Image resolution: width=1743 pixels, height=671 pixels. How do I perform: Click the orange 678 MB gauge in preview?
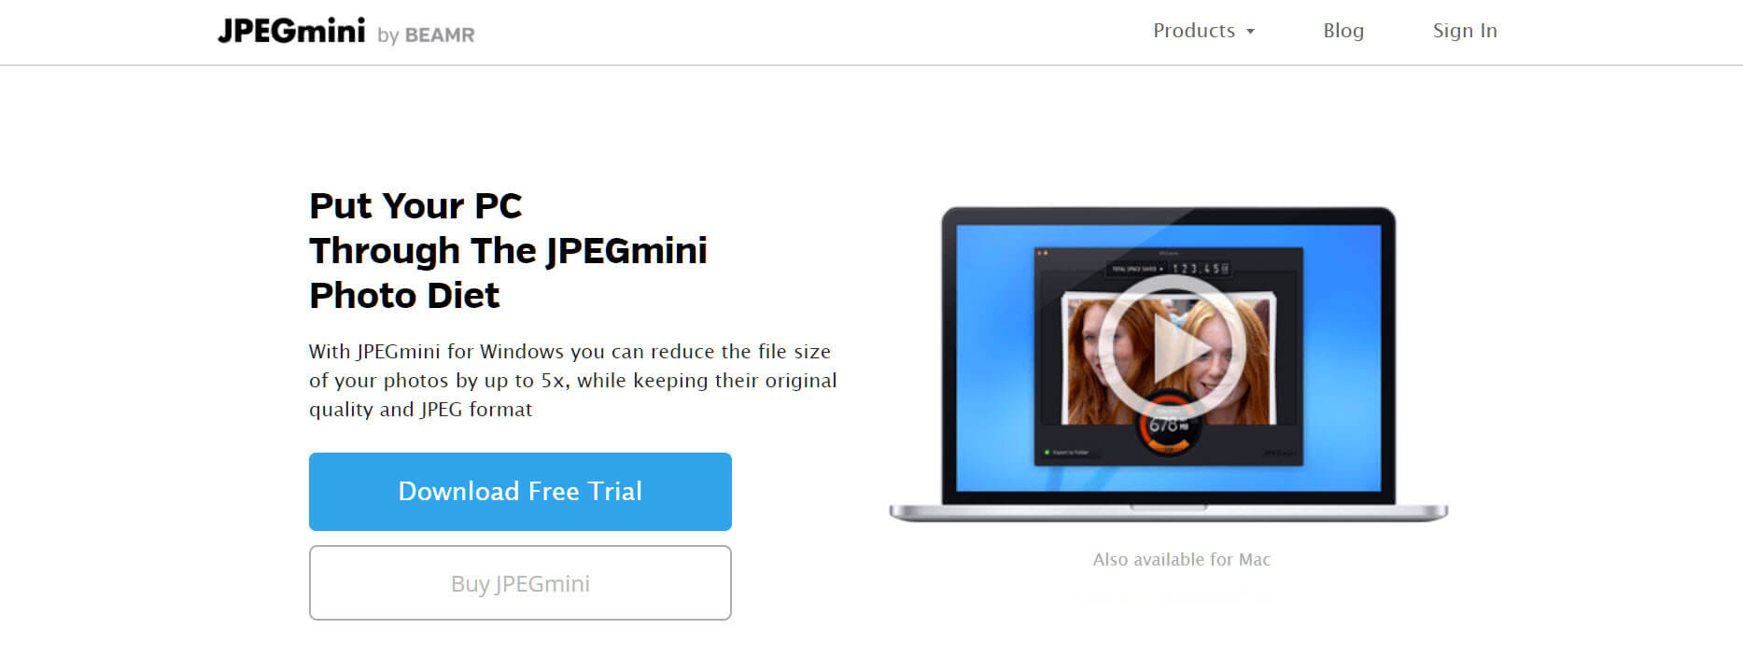[x=1167, y=426]
